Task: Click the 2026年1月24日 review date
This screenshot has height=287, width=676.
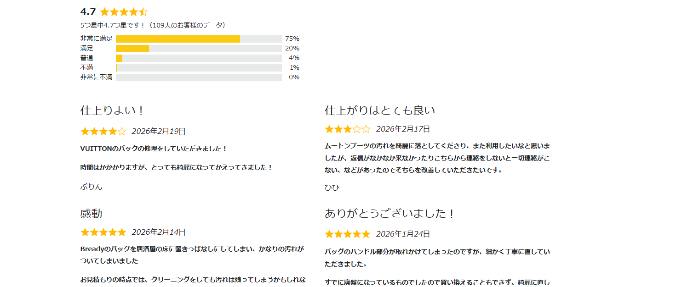Action: 403,234
